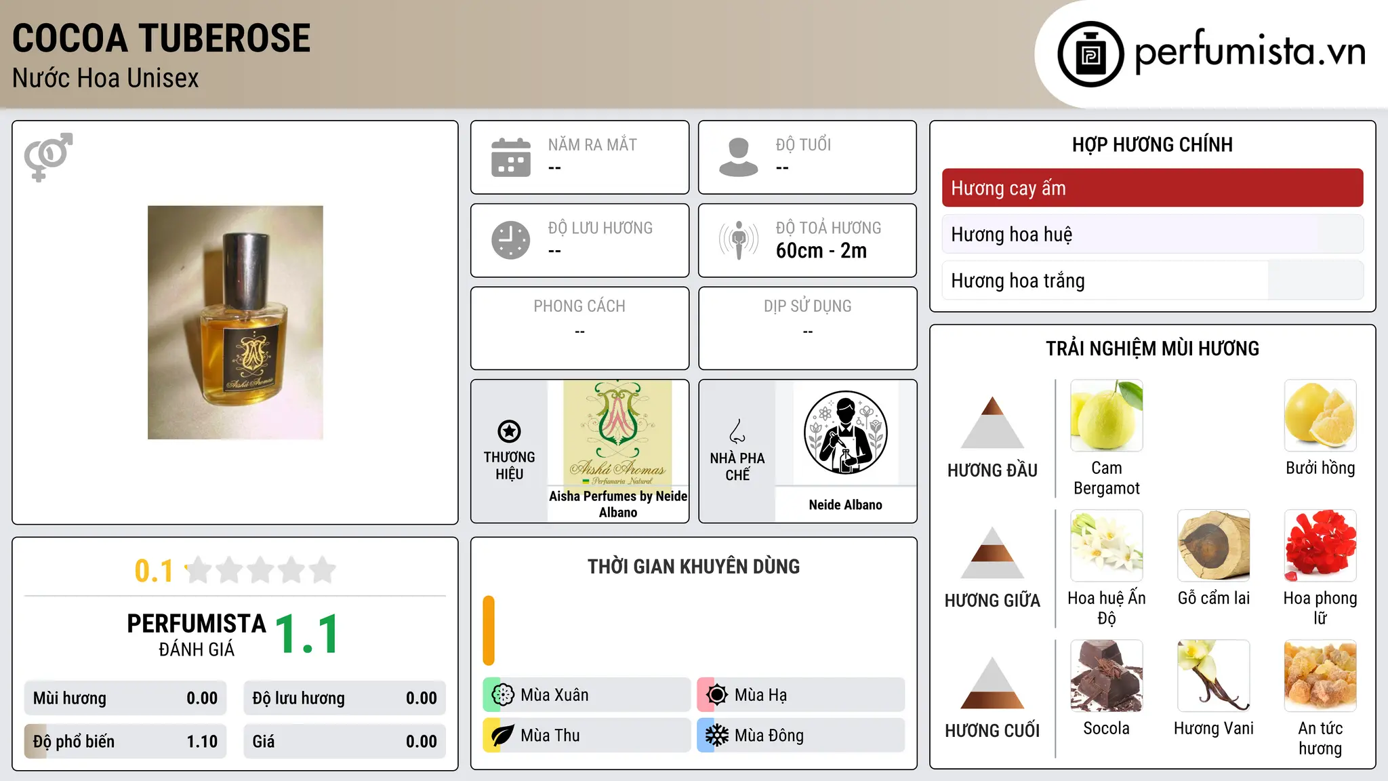
Task: Click the 60cm - 2m sillage value
Action: tap(821, 251)
